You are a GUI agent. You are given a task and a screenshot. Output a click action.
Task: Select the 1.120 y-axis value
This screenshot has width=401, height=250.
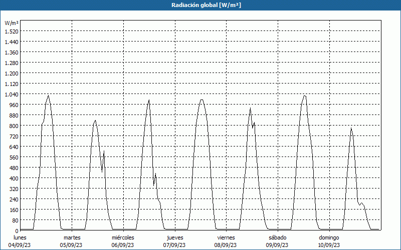[12, 83]
